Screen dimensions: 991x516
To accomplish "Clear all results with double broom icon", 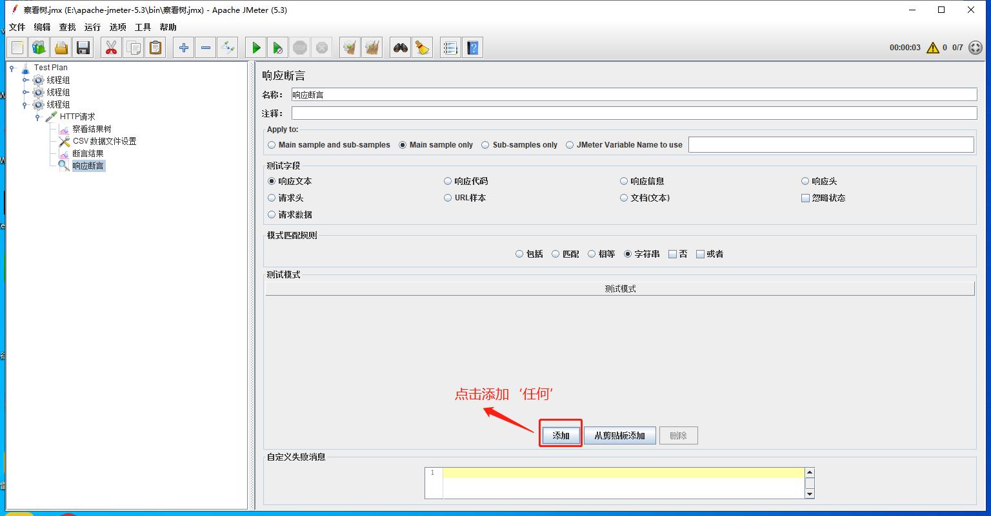I will coord(372,48).
